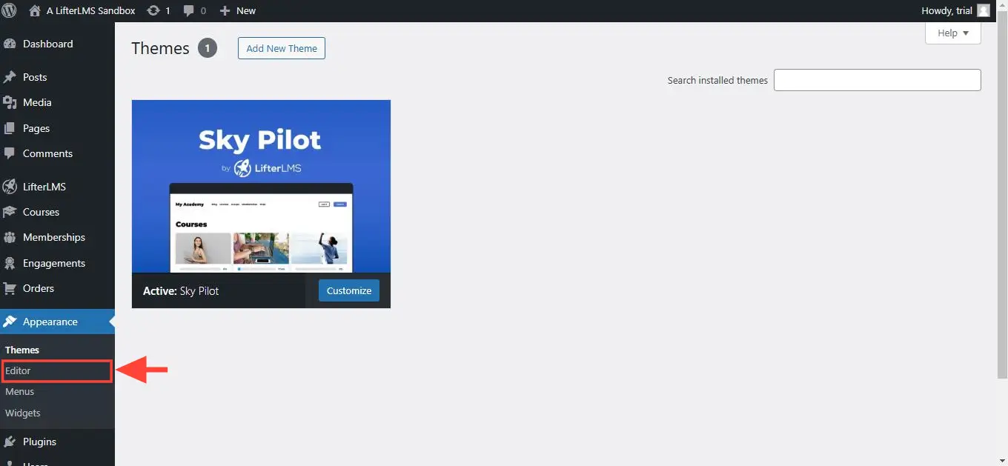The height and width of the screenshot is (466, 1008).
Task: Go to Courses in sidebar
Action: pos(57,212)
